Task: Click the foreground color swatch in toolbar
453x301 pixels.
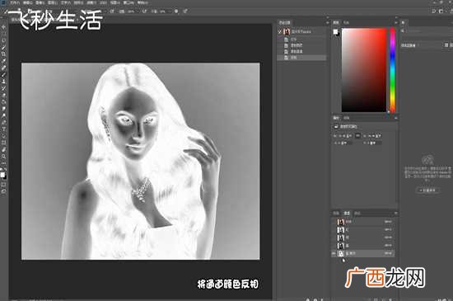Action: point(2,175)
